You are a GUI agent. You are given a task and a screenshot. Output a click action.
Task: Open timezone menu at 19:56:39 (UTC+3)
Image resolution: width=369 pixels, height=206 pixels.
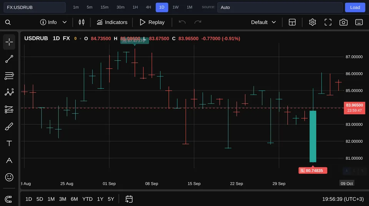343,199
